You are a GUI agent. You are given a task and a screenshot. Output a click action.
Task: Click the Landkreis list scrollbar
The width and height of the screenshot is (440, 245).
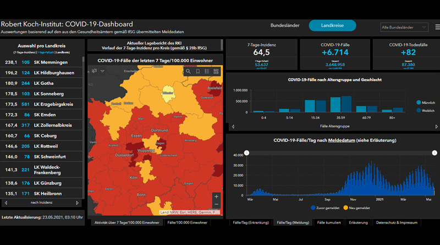84,59
